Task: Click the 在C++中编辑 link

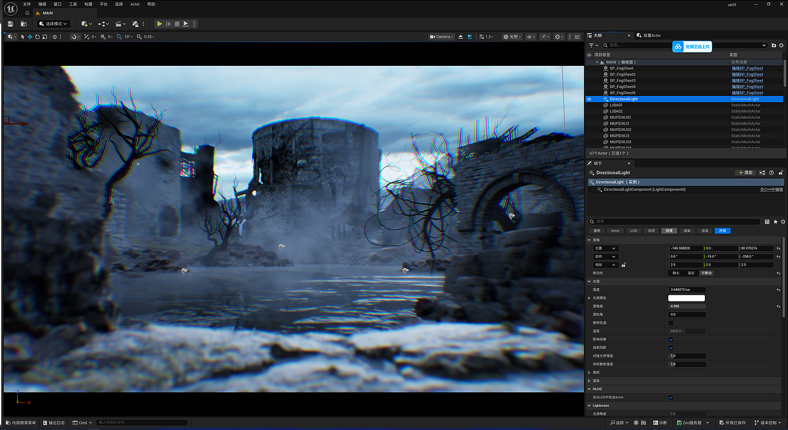Action: pos(771,189)
